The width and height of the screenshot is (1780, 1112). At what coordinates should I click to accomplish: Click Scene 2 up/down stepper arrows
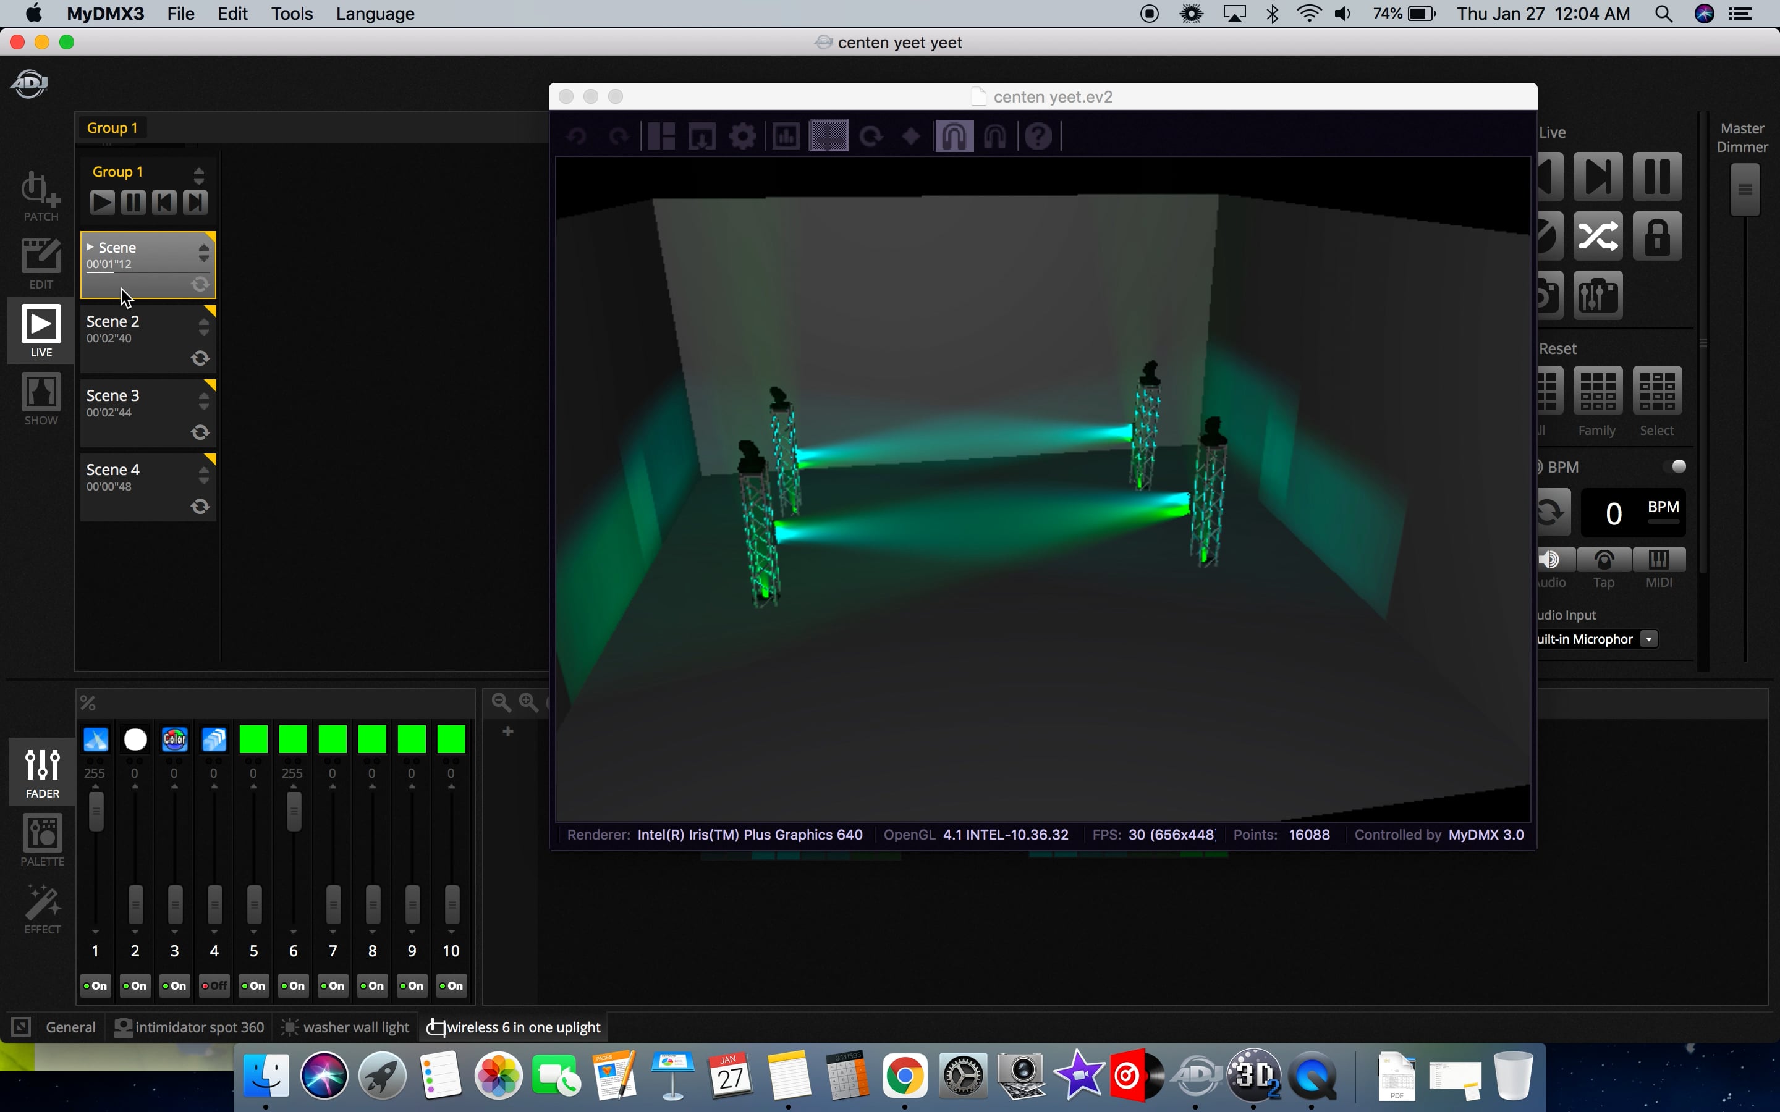tap(204, 327)
